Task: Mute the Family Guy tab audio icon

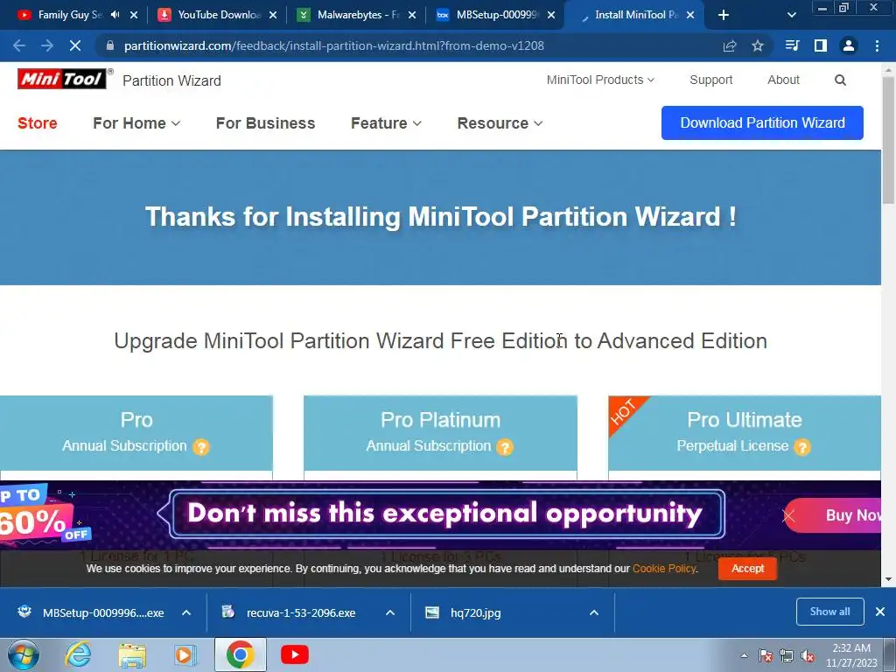Action: click(x=115, y=15)
